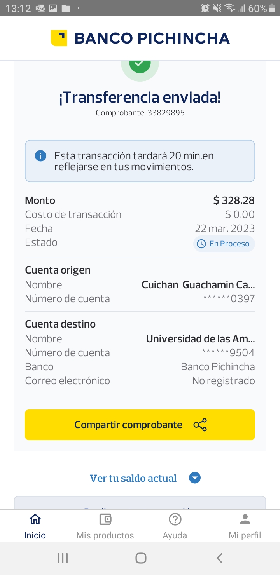
Task: Tap the En Proceso status badge
Action: click(224, 244)
